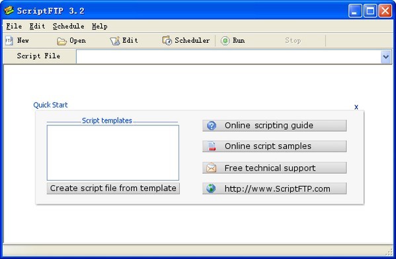Open the Online scripting guide
This screenshot has height=259, width=396.
pos(274,125)
